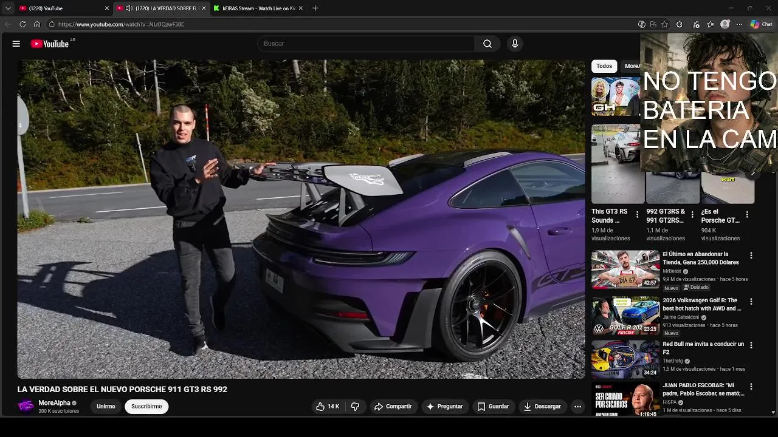Screen dimensions: 778x437
Task: Open the MrBeast DÍA 67 thumbnail
Action: coord(625,269)
